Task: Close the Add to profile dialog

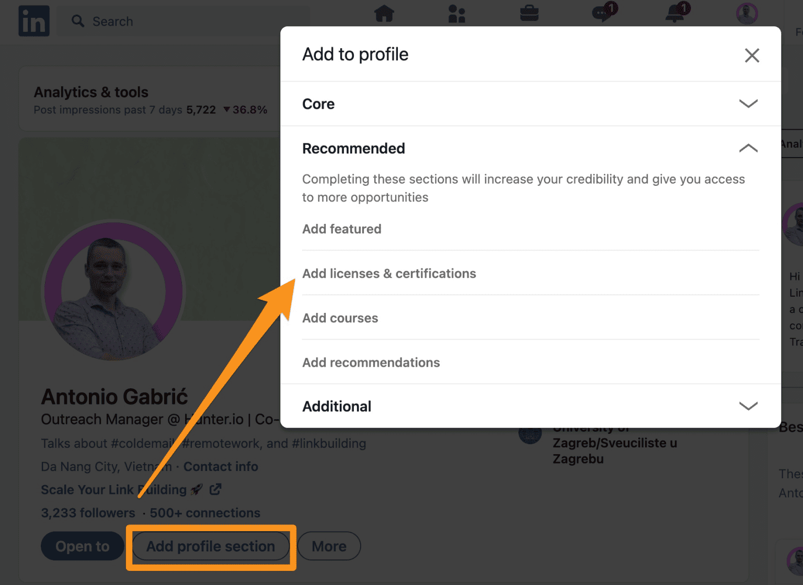Action: click(x=752, y=55)
